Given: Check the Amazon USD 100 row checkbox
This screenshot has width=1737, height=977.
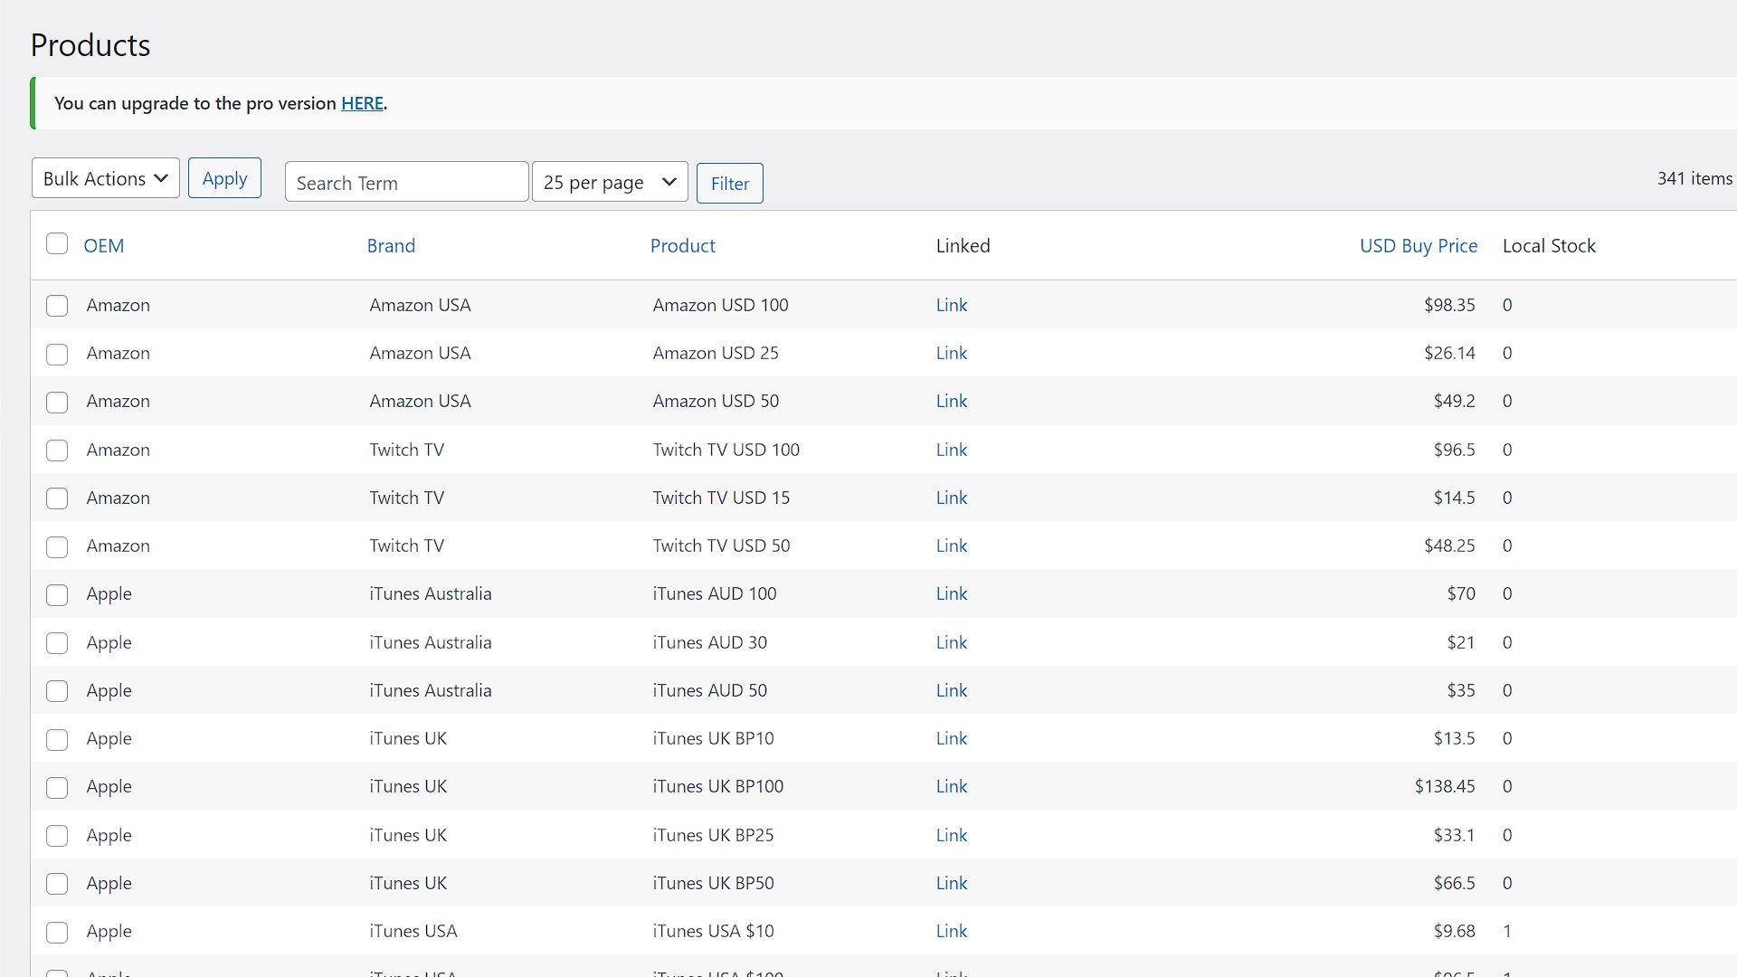Looking at the screenshot, I should click(x=57, y=306).
